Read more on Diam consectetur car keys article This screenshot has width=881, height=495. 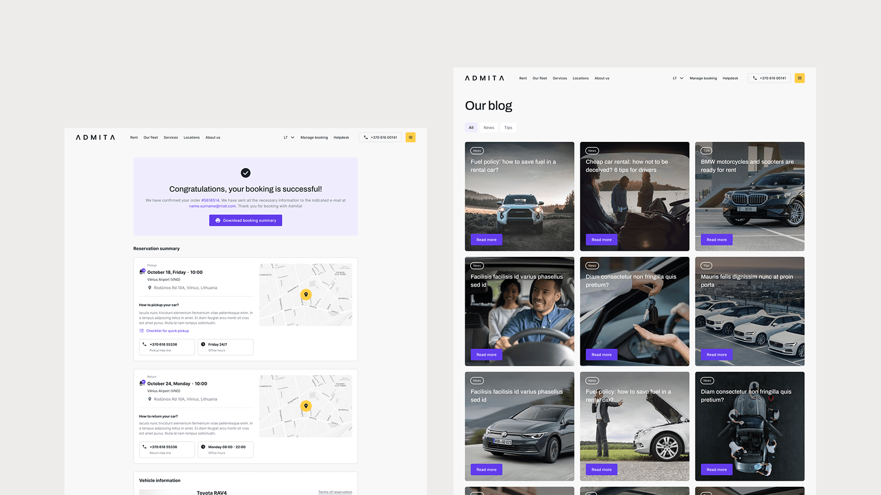tap(601, 355)
